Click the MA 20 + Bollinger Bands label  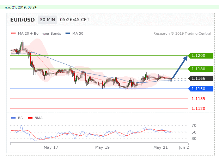tap(39, 34)
